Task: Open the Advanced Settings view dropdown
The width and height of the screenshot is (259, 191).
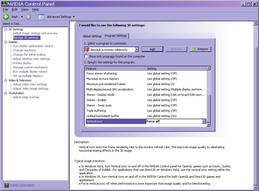Action: pyautogui.click(x=74, y=17)
